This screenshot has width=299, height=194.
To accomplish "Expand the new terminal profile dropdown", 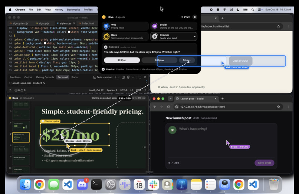I will [x=119, y=77].
